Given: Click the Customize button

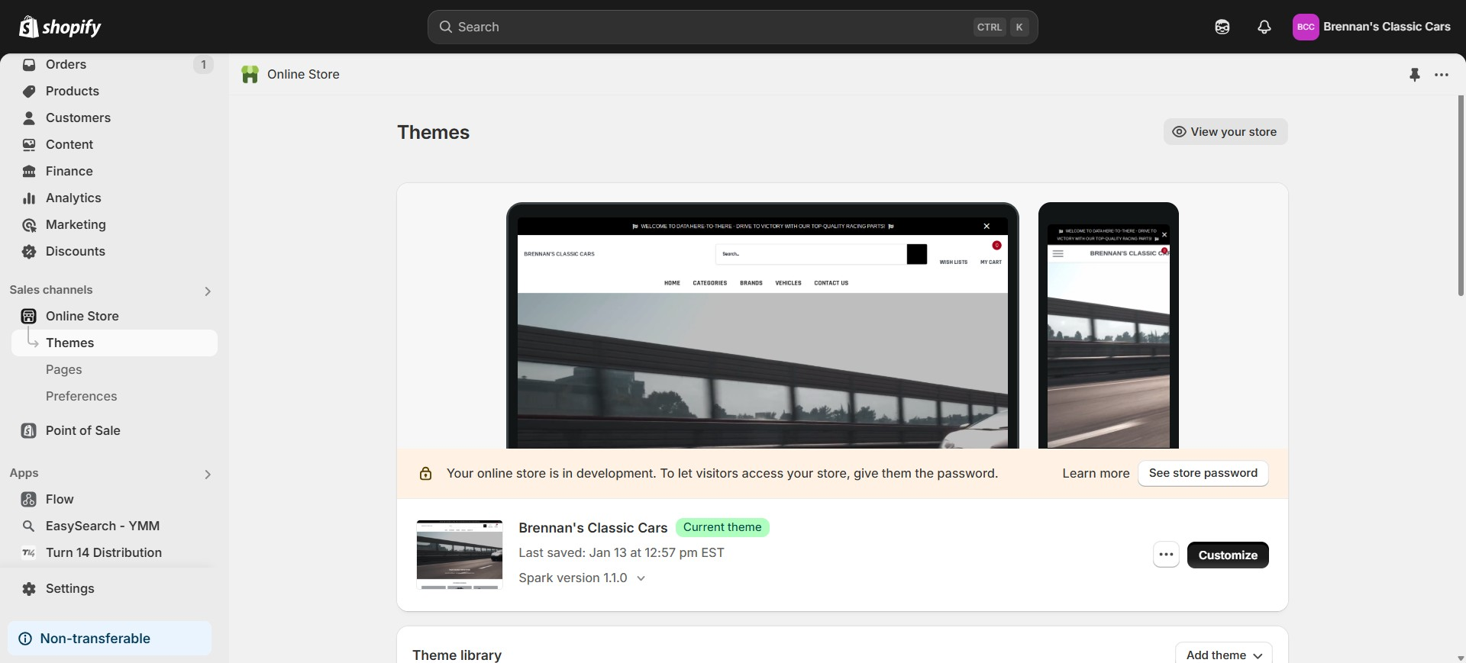Looking at the screenshot, I should 1228,555.
